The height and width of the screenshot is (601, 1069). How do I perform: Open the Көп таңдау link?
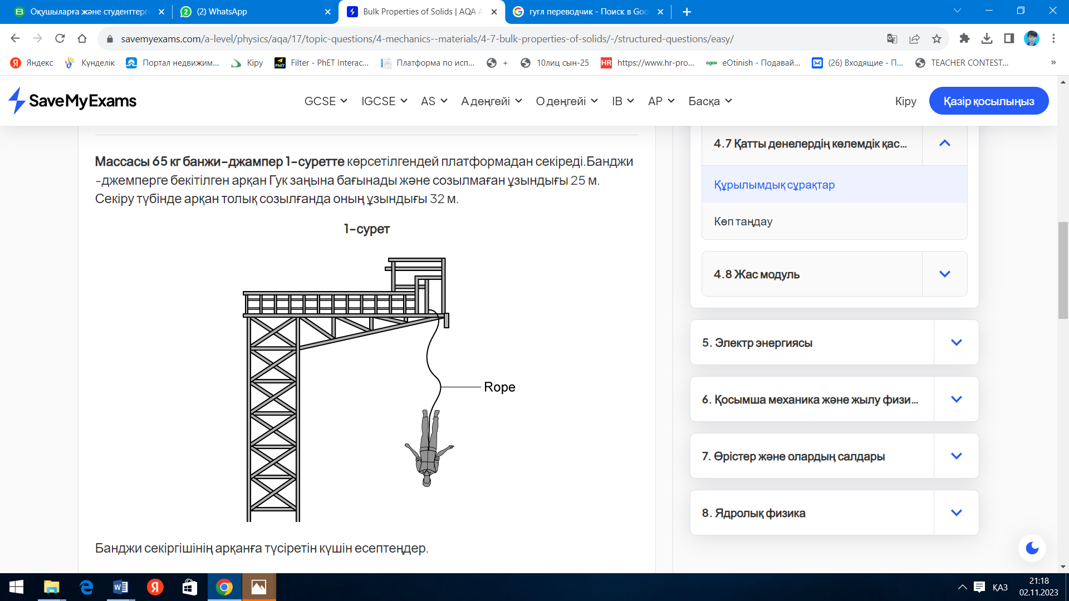(743, 221)
